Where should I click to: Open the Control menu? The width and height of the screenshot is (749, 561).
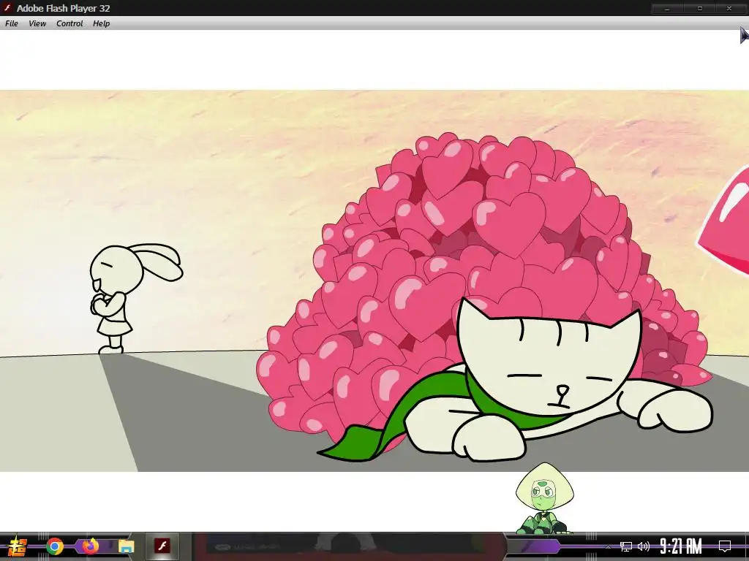69,23
